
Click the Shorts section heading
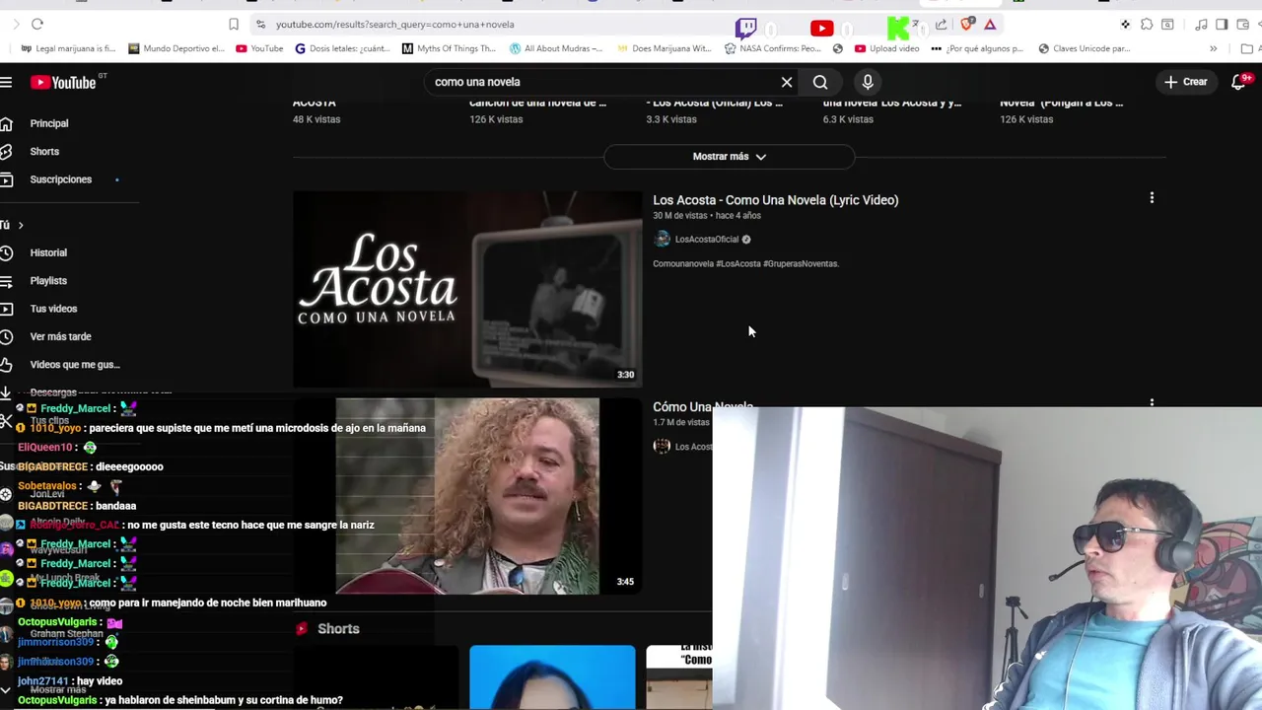[338, 628]
